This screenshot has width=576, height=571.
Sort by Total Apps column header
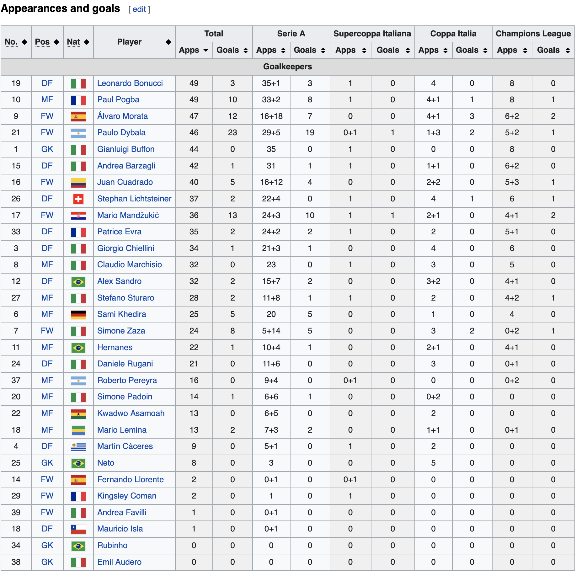(x=194, y=50)
